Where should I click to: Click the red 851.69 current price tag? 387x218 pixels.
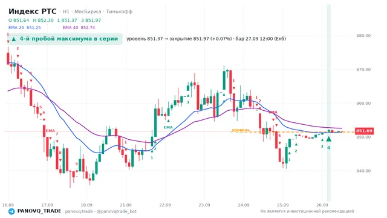[x=364, y=131]
